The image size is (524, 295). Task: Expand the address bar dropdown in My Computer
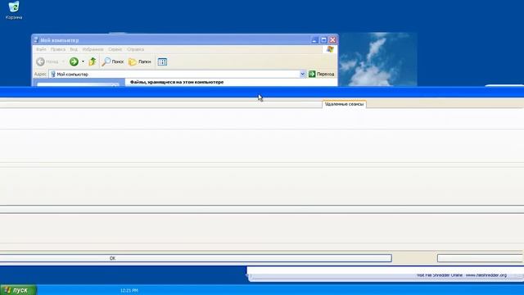[302, 74]
